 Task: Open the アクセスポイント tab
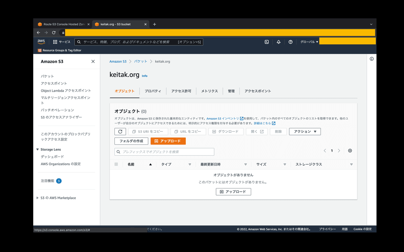click(x=258, y=91)
